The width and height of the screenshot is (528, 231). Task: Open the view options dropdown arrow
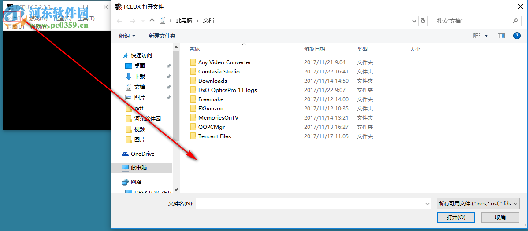[486, 36]
